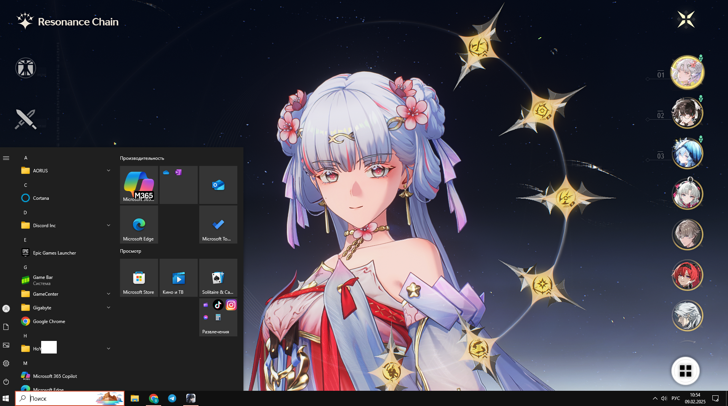Click the letter A header in the app list
The image size is (728, 406).
tap(26, 158)
